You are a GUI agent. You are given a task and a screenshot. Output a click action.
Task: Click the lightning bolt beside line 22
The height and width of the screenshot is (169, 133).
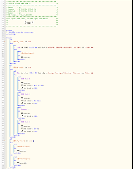(5, 42)
